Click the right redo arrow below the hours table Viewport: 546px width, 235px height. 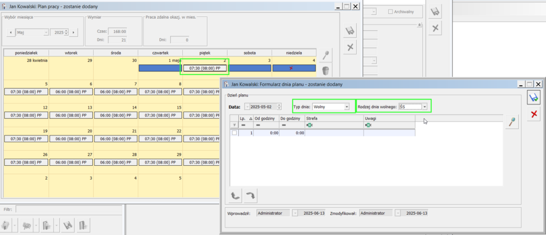(251, 196)
